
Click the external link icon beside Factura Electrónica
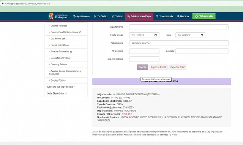(x=71, y=52)
